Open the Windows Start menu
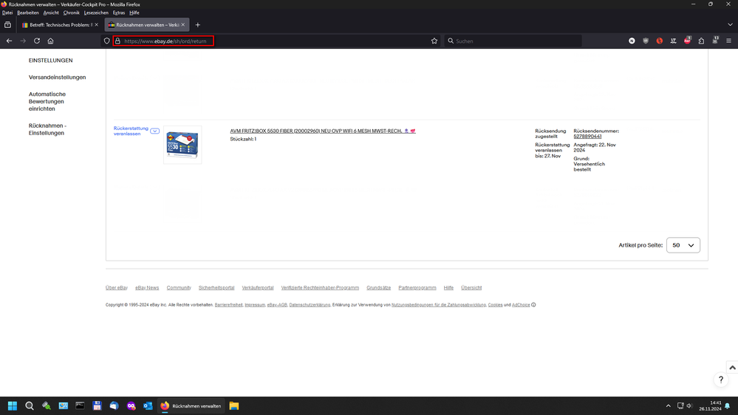This screenshot has width=738, height=415. tap(13, 406)
